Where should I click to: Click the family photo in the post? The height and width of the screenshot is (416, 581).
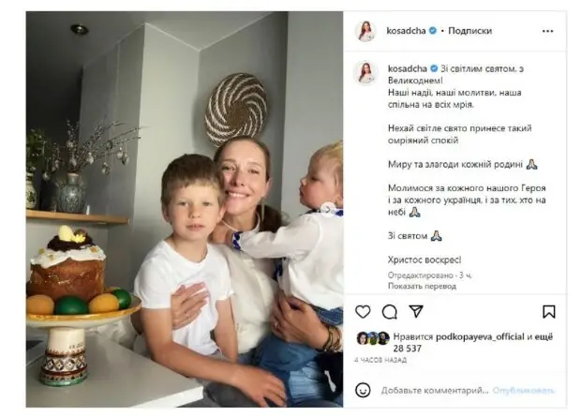tap(185, 209)
